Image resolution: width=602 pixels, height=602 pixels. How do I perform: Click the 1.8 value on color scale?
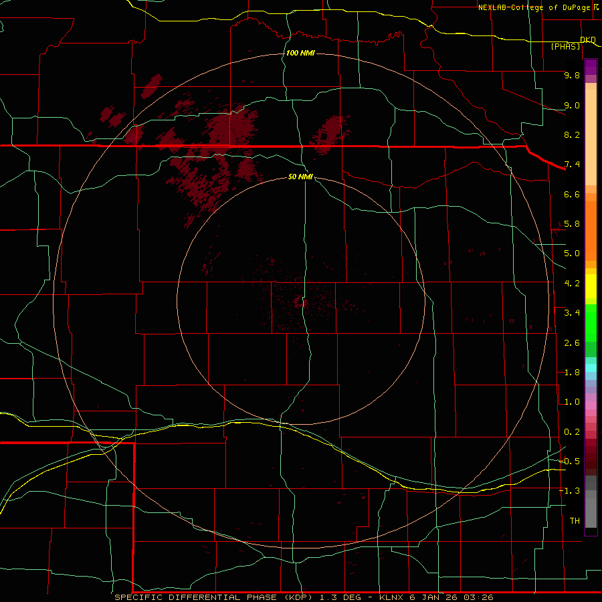[x=572, y=373]
